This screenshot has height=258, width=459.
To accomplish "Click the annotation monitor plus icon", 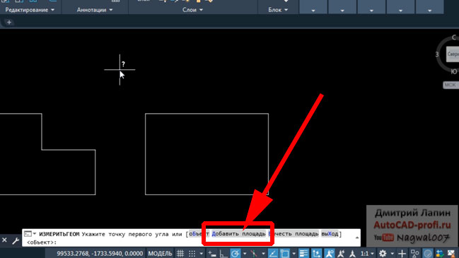I will point(402,253).
